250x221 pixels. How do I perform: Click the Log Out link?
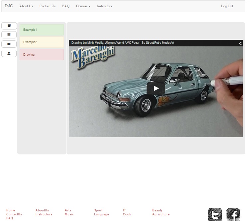227,6
